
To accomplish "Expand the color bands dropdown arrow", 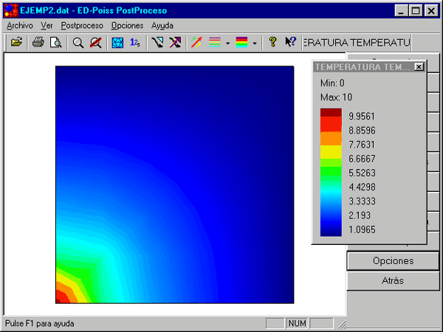I will click(255, 44).
